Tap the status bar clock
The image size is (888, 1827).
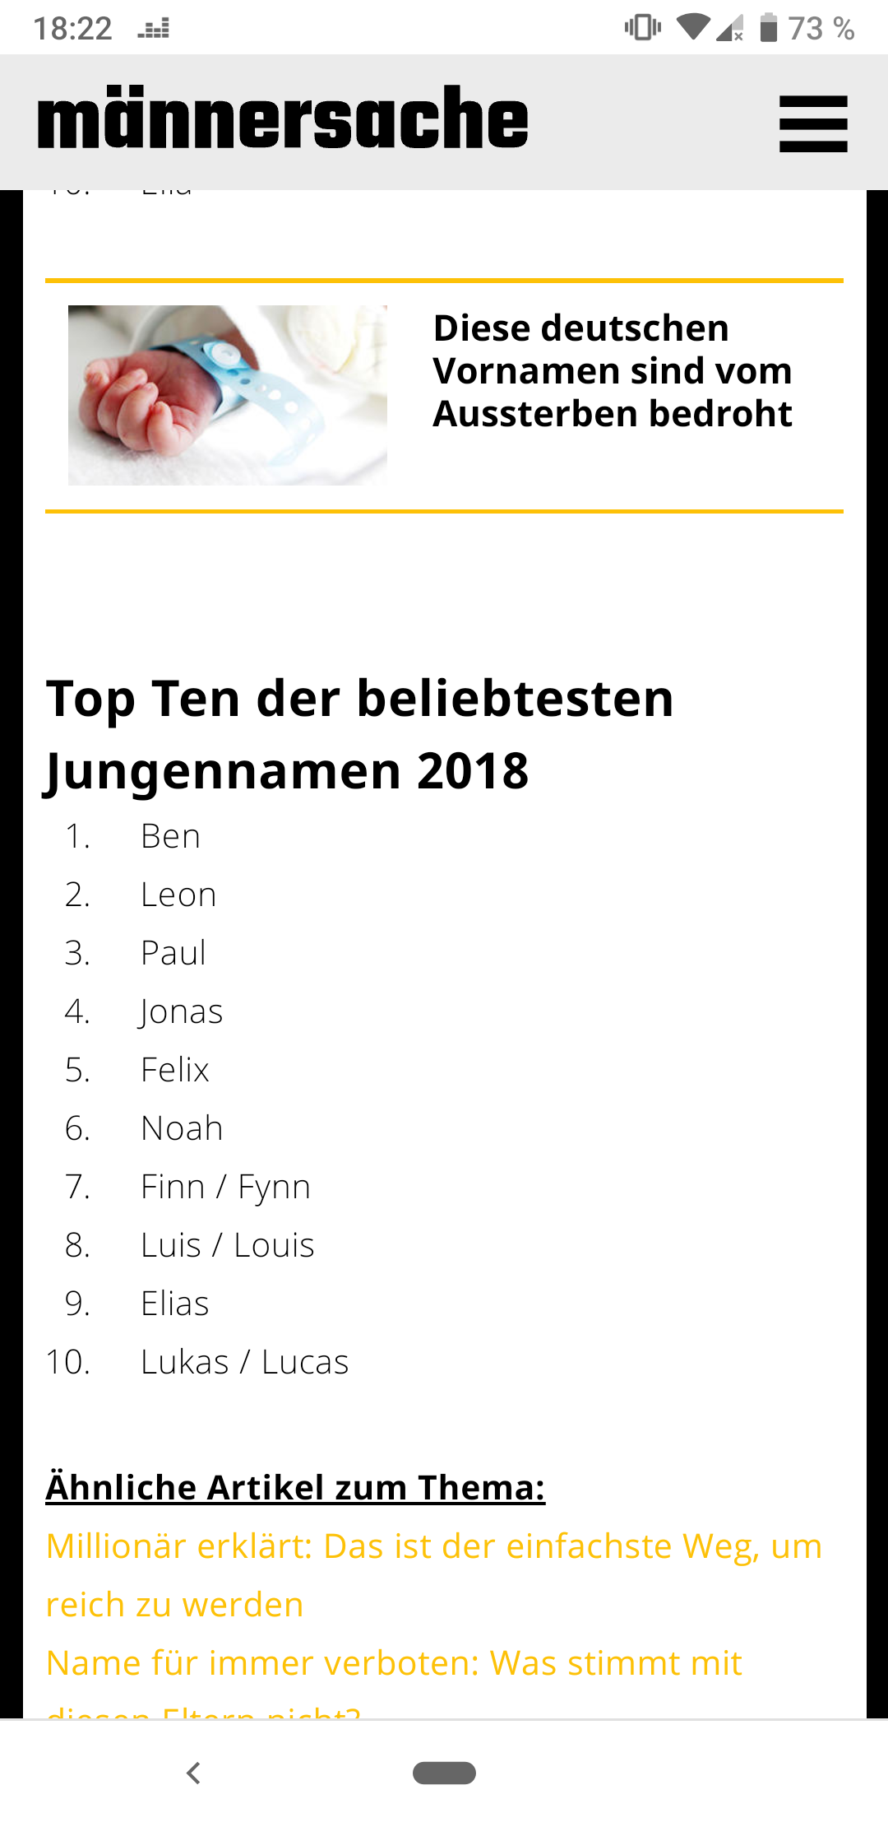(72, 29)
